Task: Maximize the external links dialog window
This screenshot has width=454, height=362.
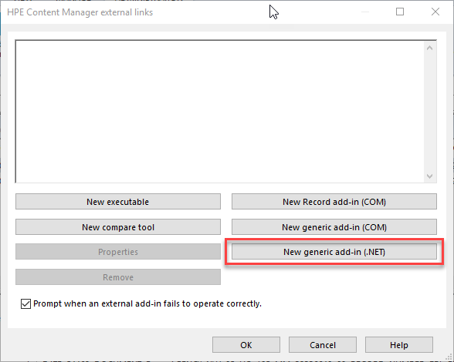Action: coord(400,12)
